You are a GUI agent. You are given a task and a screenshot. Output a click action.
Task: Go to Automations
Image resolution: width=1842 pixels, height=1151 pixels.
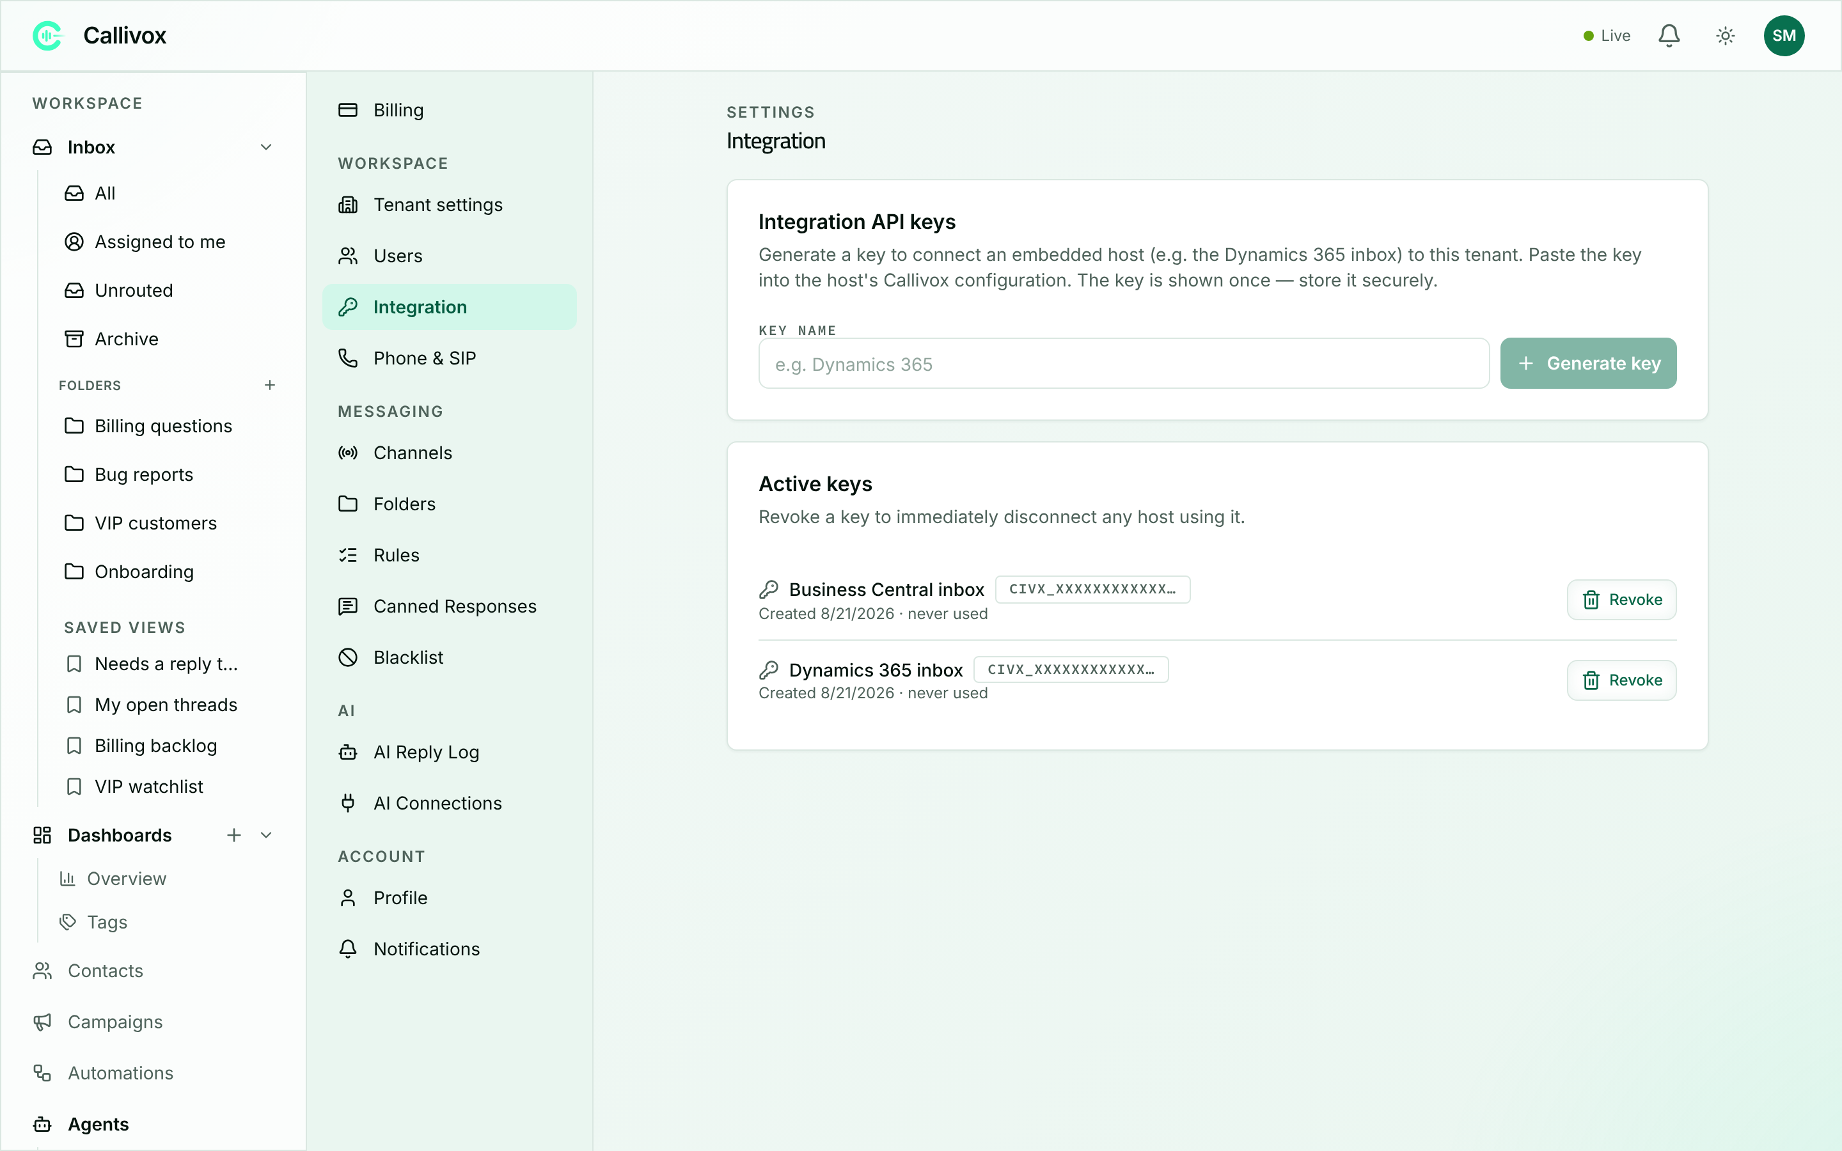click(153, 1074)
